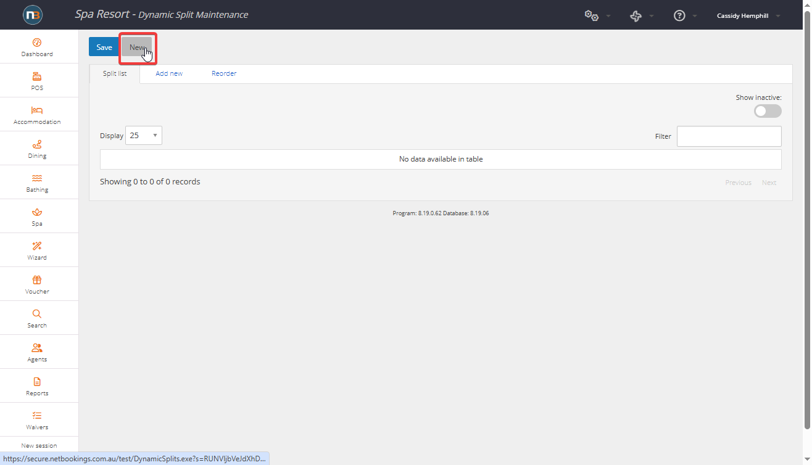Open the Dining section icon

[37, 144]
